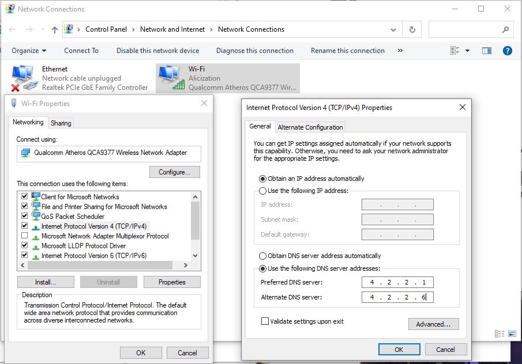Screen dimensions: 522x364
Task: Click the Configure button
Action: pyautogui.click(x=174, y=172)
